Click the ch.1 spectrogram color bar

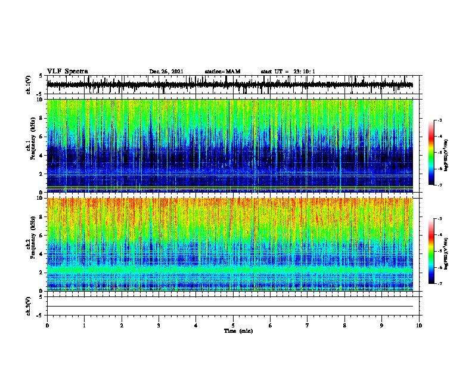pyautogui.click(x=431, y=153)
